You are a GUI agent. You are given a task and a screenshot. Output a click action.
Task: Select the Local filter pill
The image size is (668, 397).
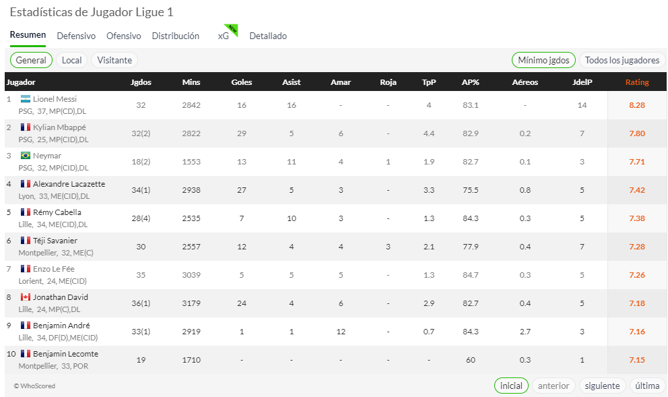coord(71,60)
